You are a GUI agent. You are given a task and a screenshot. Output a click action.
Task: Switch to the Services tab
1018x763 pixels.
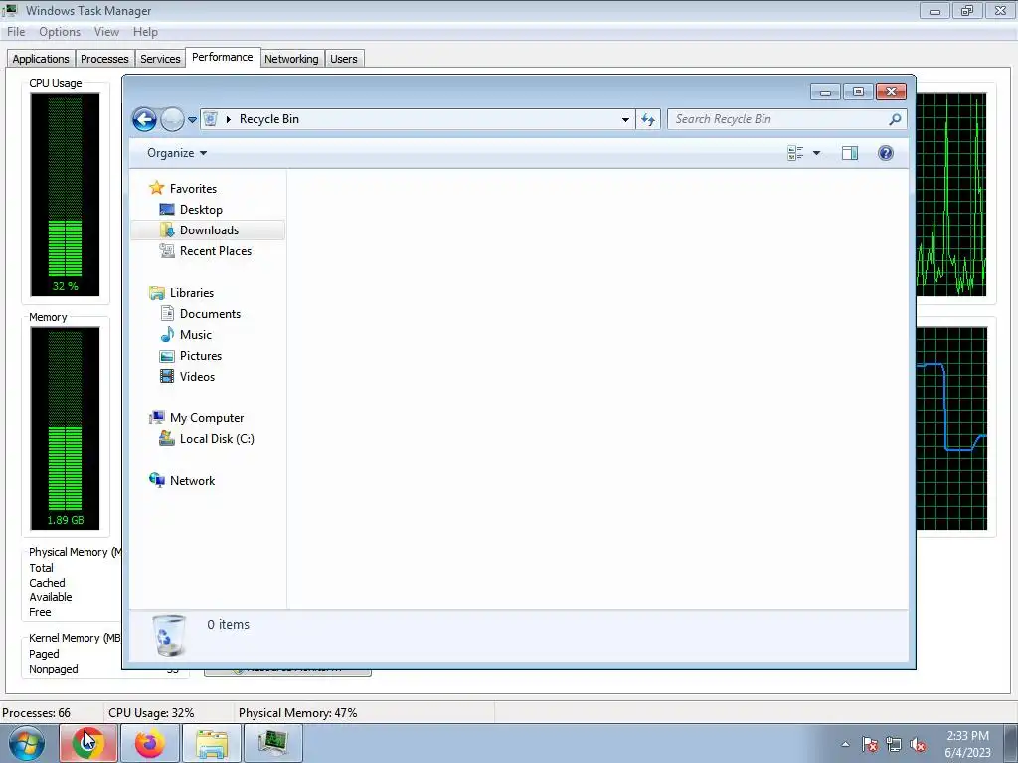(x=160, y=59)
